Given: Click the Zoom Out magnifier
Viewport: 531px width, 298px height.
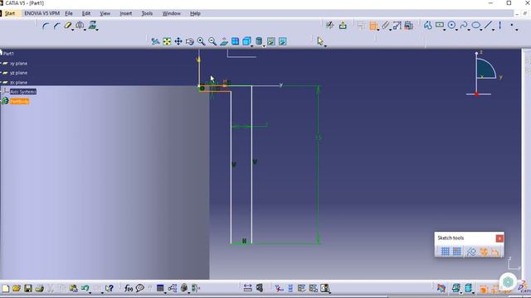Looking at the screenshot, I should 212,41.
